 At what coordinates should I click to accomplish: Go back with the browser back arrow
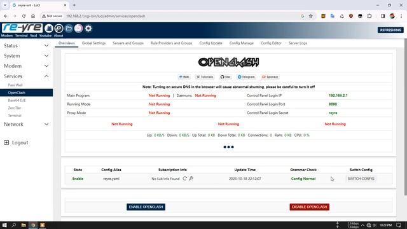6,16
